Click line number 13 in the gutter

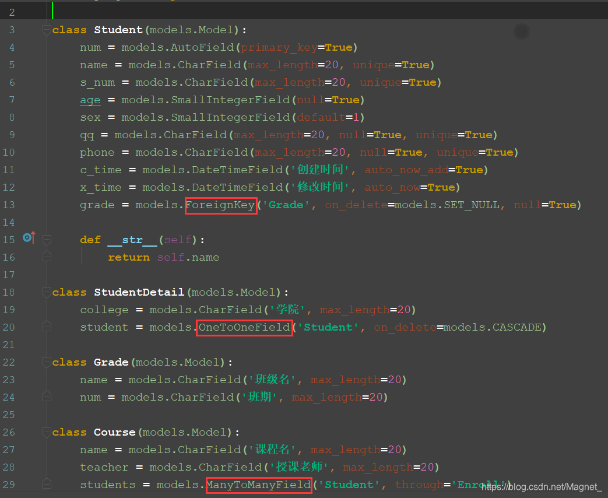[x=9, y=205]
